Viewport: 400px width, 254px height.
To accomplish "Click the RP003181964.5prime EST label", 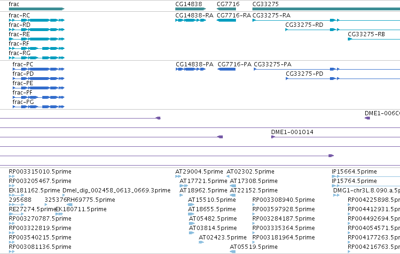I will pos(283,238).
